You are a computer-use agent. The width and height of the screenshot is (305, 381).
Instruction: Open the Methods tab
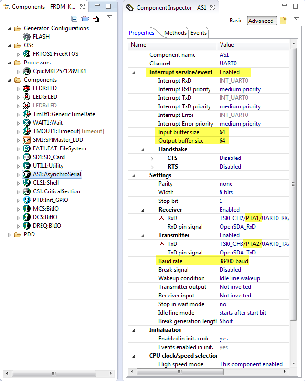click(x=175, y=33)
